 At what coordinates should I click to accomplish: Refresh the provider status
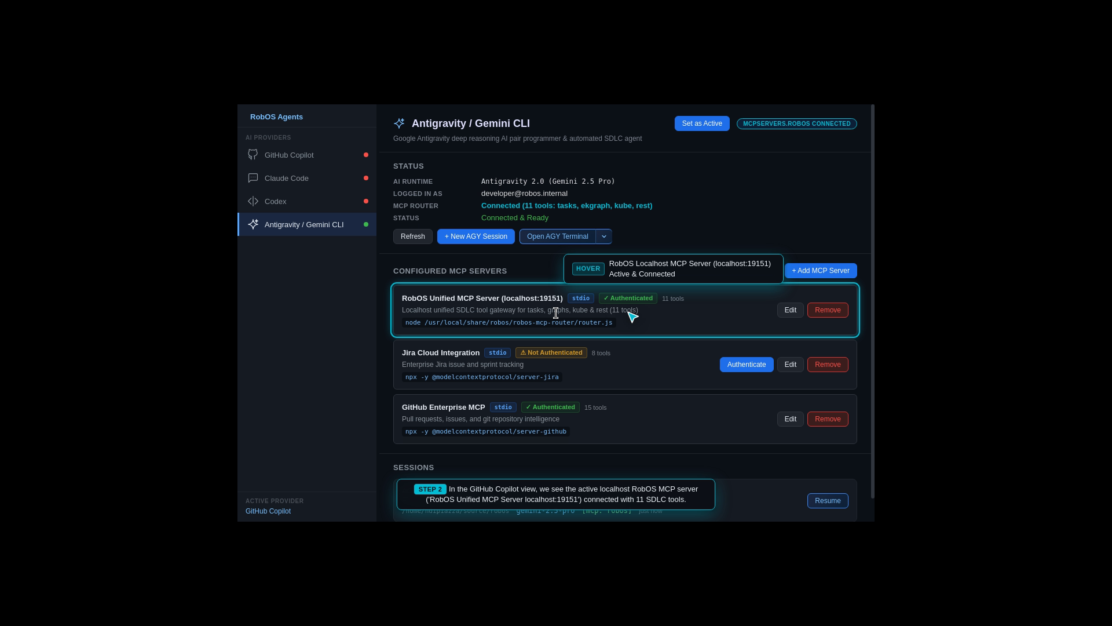click(413, 236)
